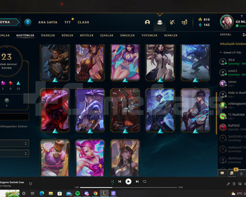This screenshot has height=197, width=246.
Task: Select the KOSTÜMLER tab
Action: (25, 35)
